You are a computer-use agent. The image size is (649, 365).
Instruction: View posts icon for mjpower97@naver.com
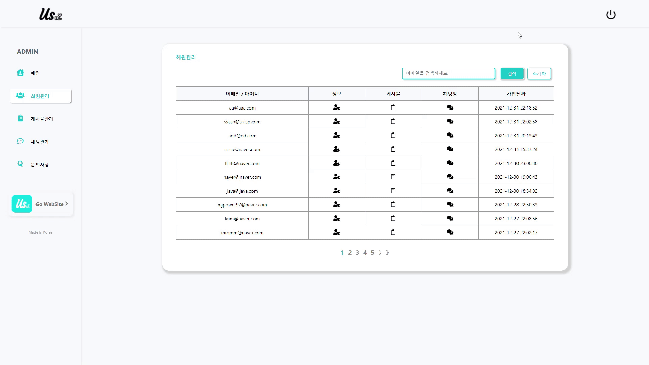click(x=393, y=204)
